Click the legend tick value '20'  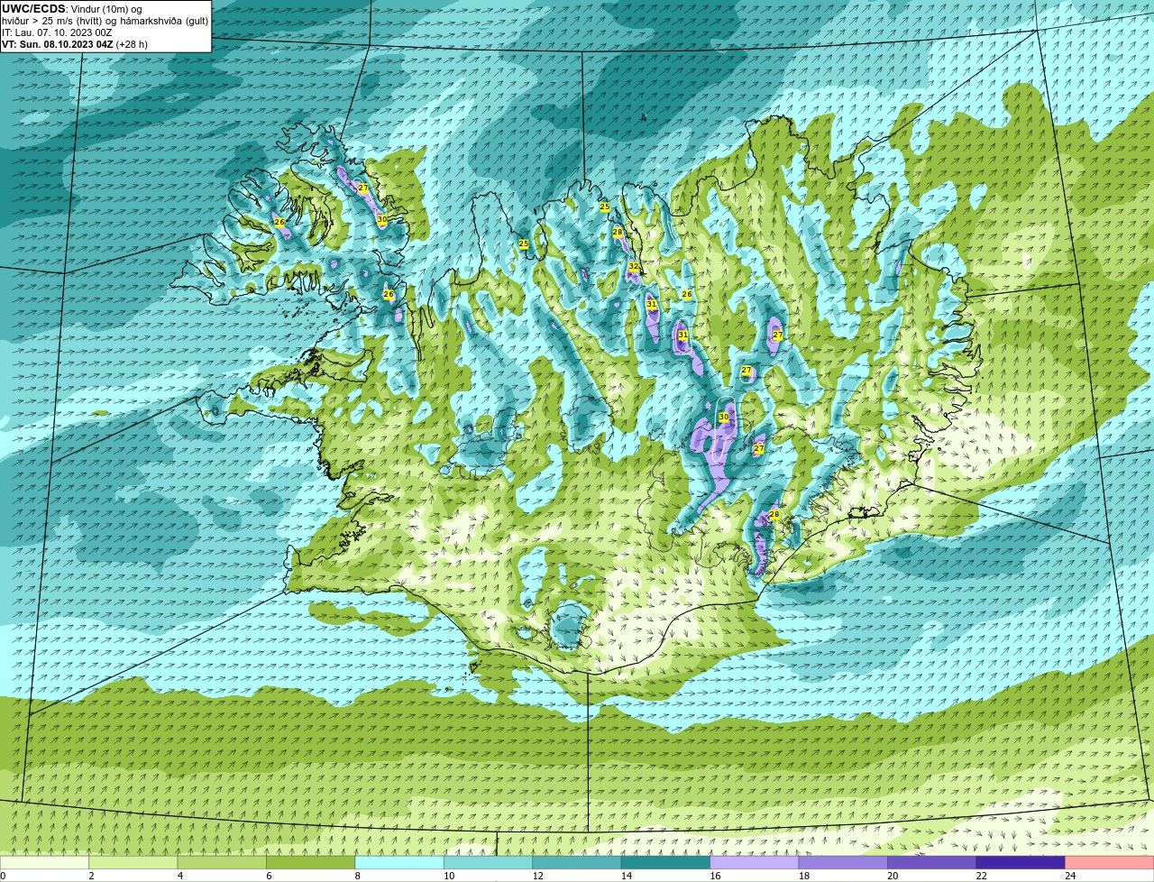[893, 876]
